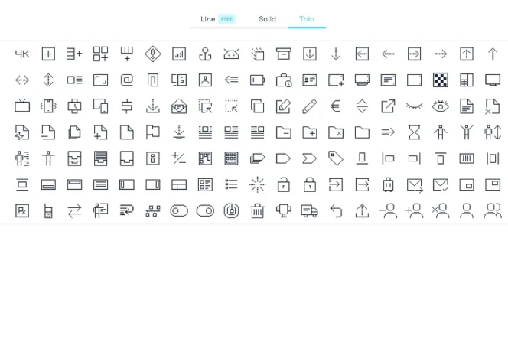Click the closed eye with lashes icon

point(414,106)
